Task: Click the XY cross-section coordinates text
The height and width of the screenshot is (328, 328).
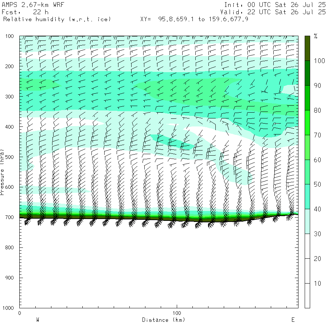Action: (x=194, y=19)
